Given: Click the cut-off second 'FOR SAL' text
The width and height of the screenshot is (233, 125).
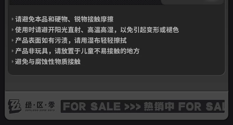Looking at the screenshot, I should pos(201,106).
